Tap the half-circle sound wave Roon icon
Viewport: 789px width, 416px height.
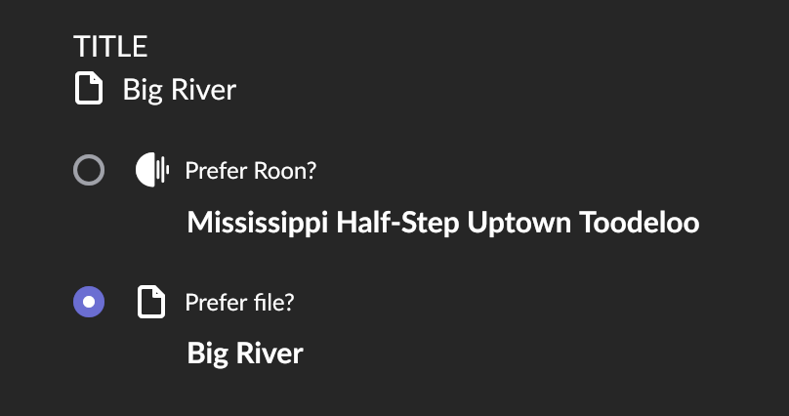click(x=152, y=171)
